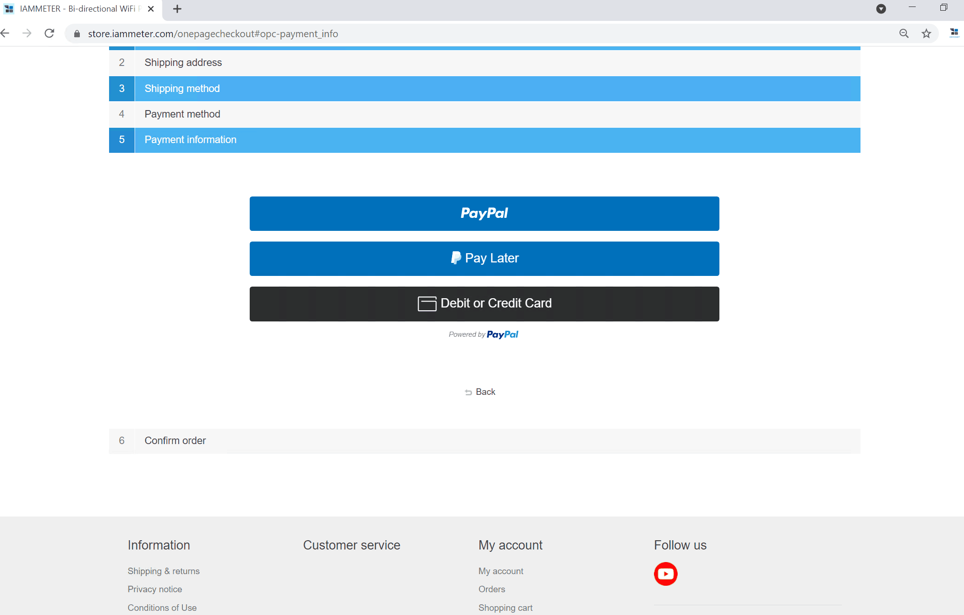Expand the Payment method step
964x615 pixels.
pyautogui.click(x=182, y=114)
